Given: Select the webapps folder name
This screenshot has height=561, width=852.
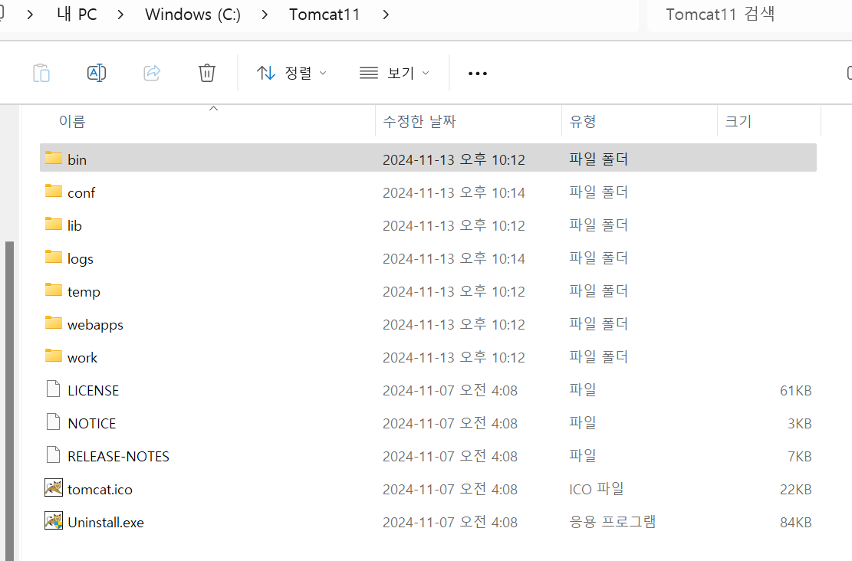Looking at the screenshot, I should [x=96, y=325].
